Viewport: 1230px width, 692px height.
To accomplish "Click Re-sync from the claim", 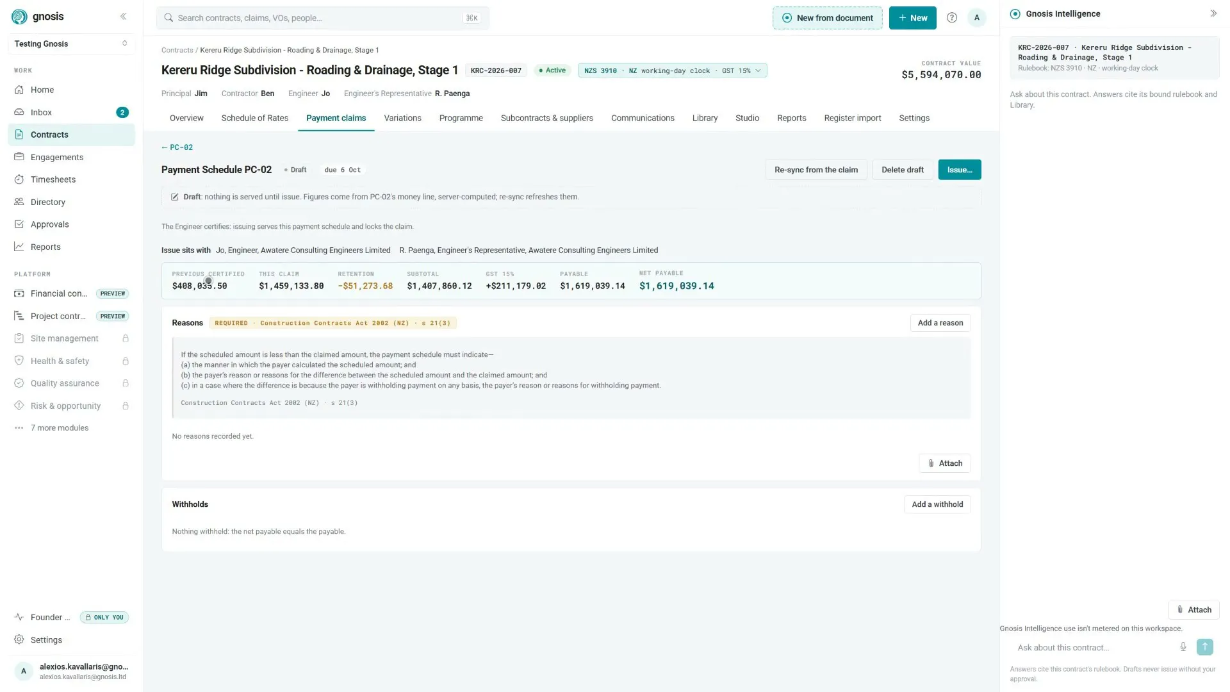I will coord(816,170).
